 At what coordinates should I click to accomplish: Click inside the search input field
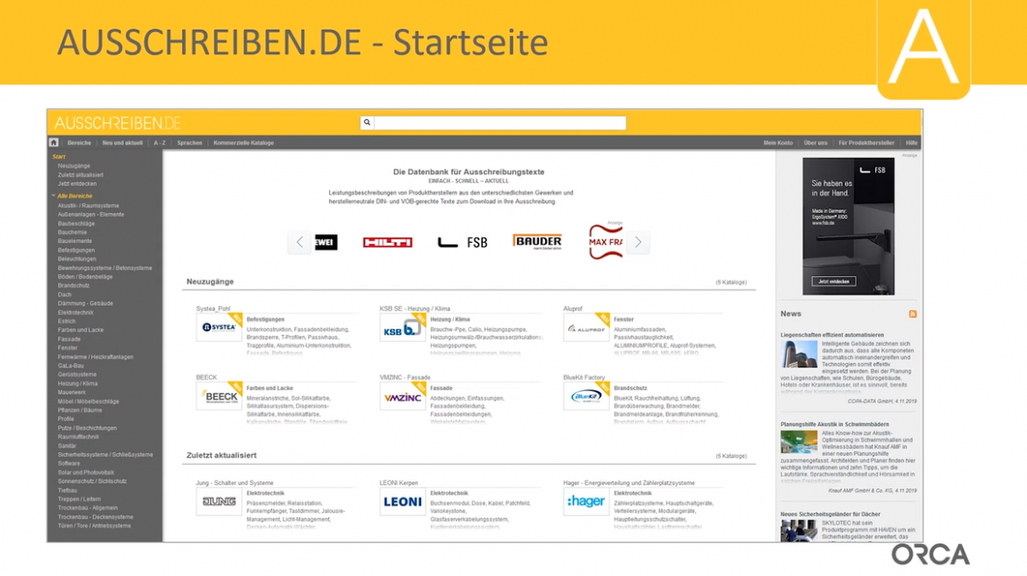(499, 123)
